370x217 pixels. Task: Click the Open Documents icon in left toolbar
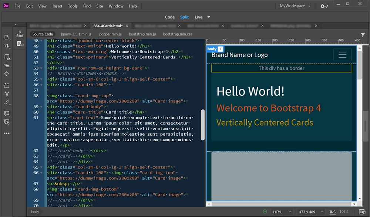(7, 37)
